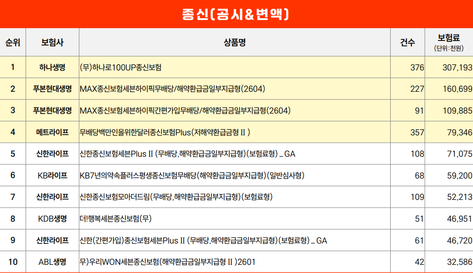This screenshot has width=473, height=273.
Task: Click product 무배당백만인을위한달러종신보험Plus
Action: click(x=165, y=132)
